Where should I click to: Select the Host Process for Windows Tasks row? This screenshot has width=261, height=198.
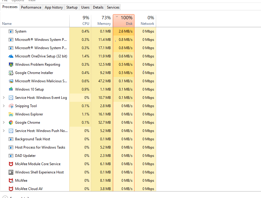point(78,147)
